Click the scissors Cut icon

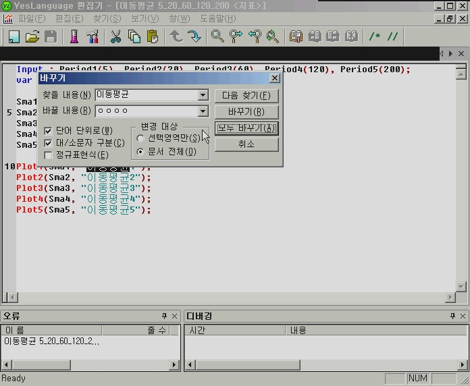click(x=115, y=36)
